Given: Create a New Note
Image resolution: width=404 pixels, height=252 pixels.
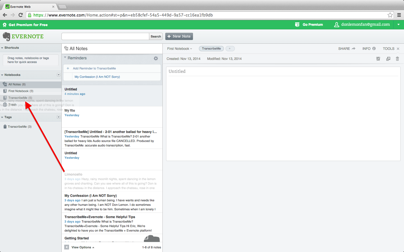Looking at the screenshot, I should point(179,36).
